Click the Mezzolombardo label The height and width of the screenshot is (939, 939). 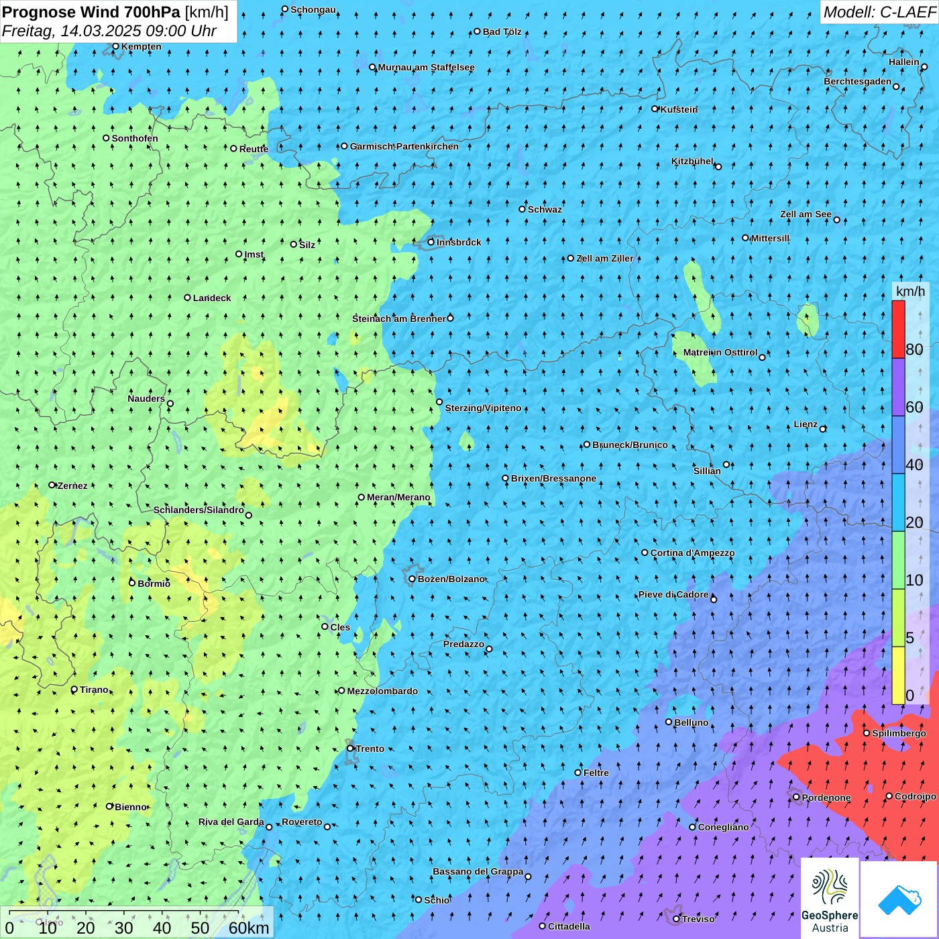tap(382, 691)
